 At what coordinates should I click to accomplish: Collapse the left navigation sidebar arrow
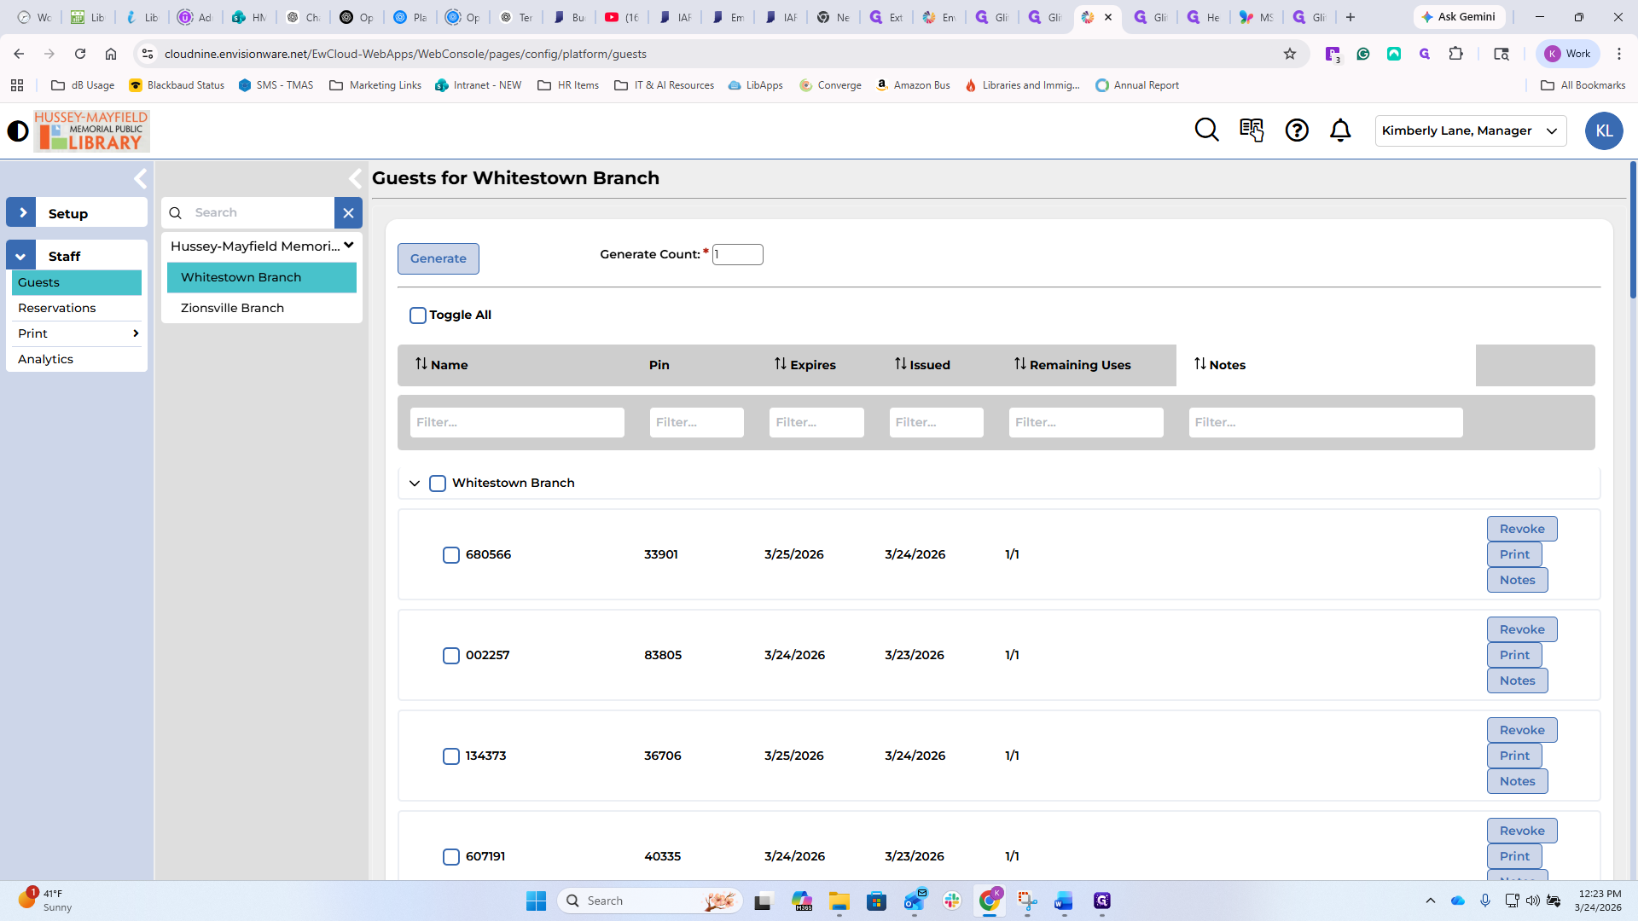(x=141, y=178)
